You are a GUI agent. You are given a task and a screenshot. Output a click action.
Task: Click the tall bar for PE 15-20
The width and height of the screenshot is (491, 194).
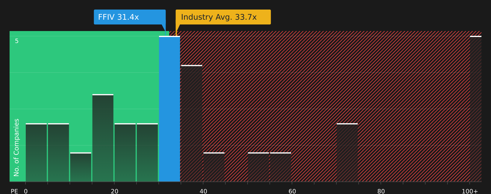coord(103,138)
